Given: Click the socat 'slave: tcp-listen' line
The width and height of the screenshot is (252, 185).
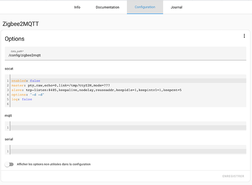Looking at the screenshot, I should (128, 90).
